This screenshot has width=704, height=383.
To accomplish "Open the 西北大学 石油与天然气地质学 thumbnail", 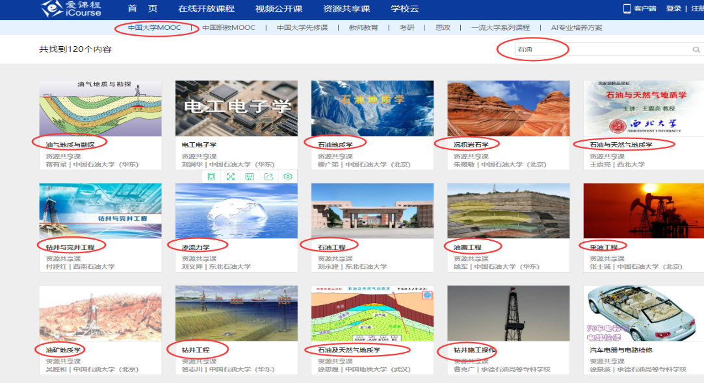I will pyautogui.click(x=644, y=108).
